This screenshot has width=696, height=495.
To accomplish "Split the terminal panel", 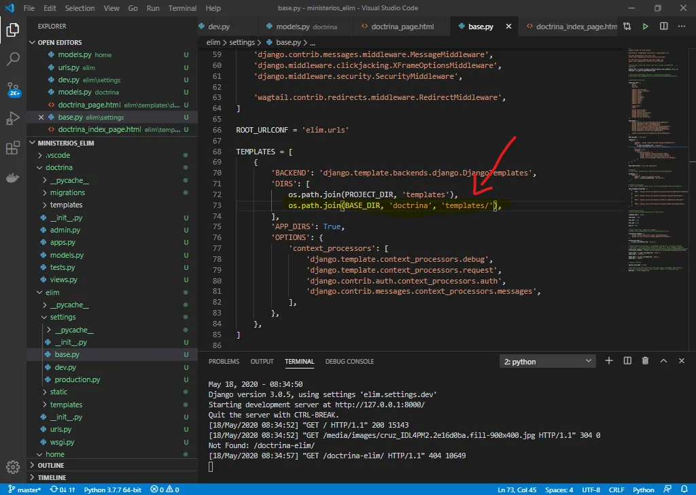I will click(x=627, y=361).
